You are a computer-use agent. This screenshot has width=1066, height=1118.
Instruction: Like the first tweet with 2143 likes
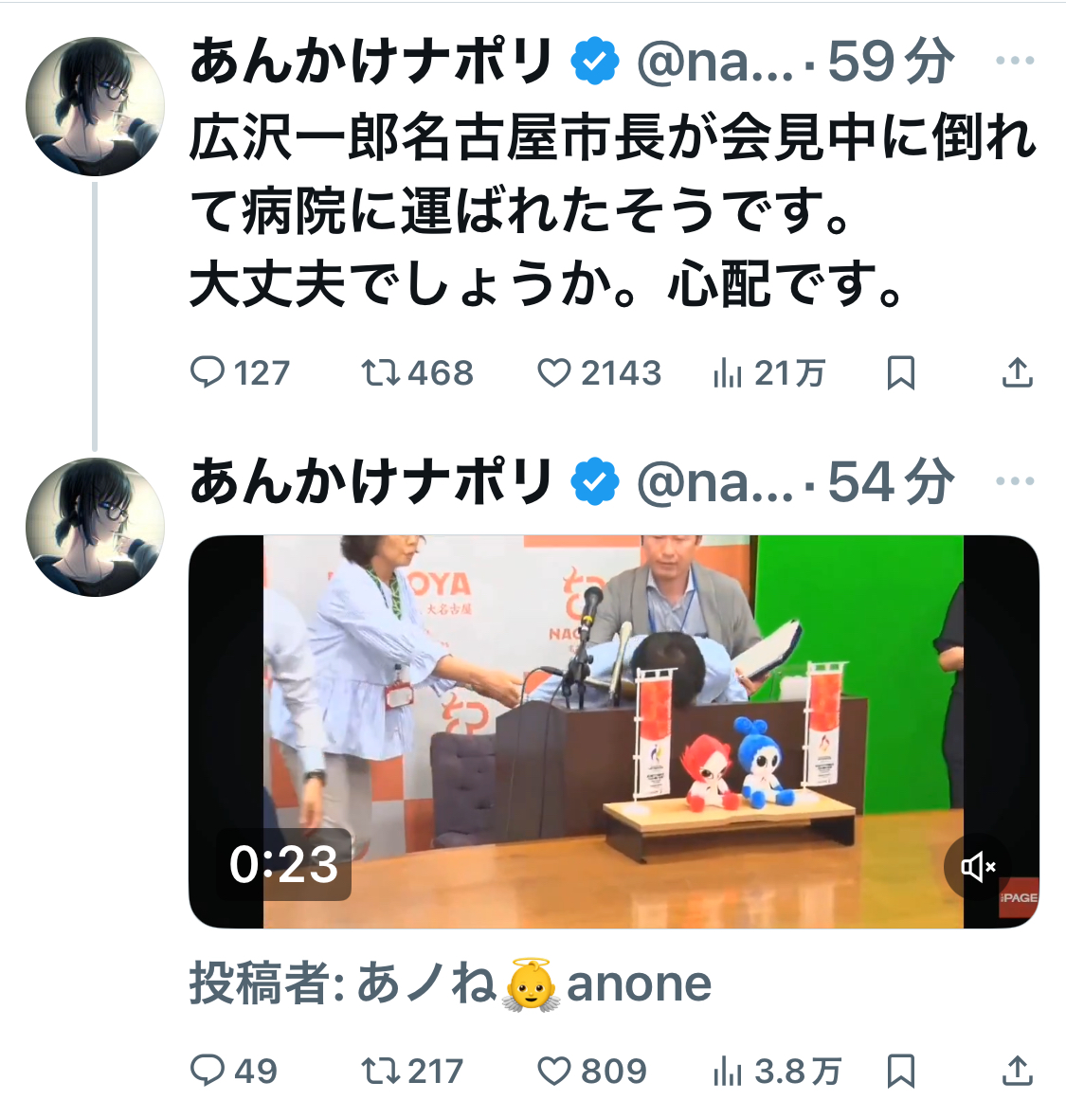[x=599, y=373]
